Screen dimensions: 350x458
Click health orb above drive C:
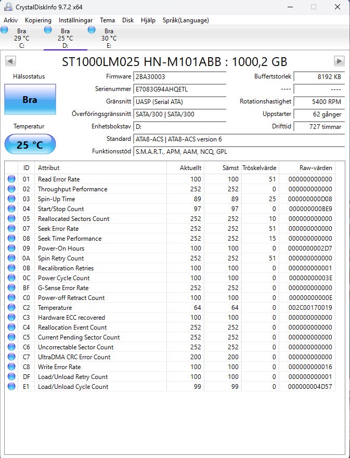pyautogui.click(x=5, y=30)
